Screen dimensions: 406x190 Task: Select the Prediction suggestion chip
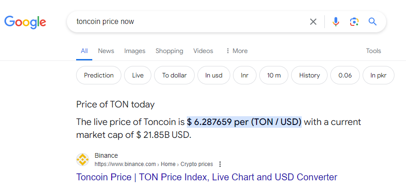pos(99,75)
